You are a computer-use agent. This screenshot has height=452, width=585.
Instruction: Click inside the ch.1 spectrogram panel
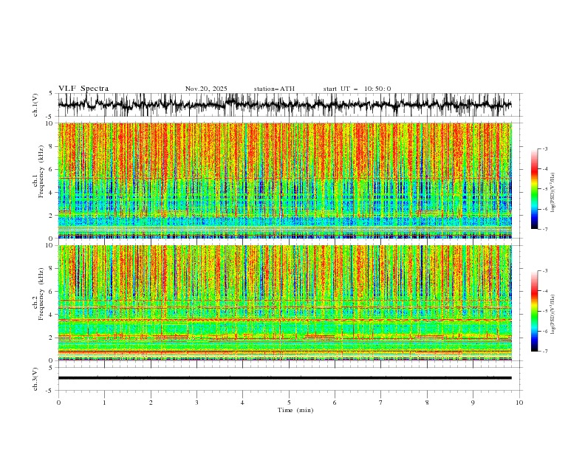(x=284, y=180)
